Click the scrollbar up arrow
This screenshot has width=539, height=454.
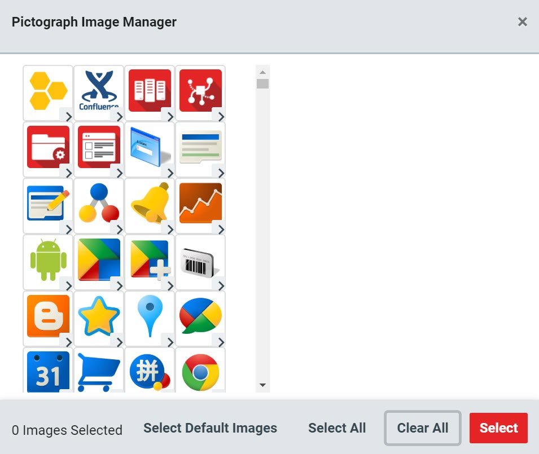pyautogui.click(x=262, y=72)
